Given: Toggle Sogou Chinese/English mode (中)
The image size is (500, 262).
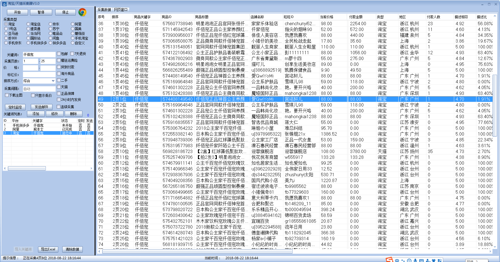Looking at the screenshot, I should pyautogui.click(x=397, y=261).
